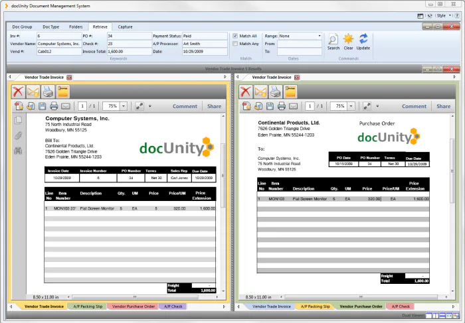Select the single-pane Dual Viewer layout icon
Screen dimensions: 465x323
429,316
